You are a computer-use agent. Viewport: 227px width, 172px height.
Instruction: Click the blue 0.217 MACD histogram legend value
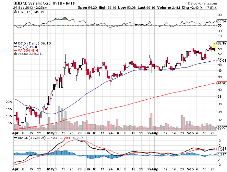pyautogui.click(x=78, y=138)
